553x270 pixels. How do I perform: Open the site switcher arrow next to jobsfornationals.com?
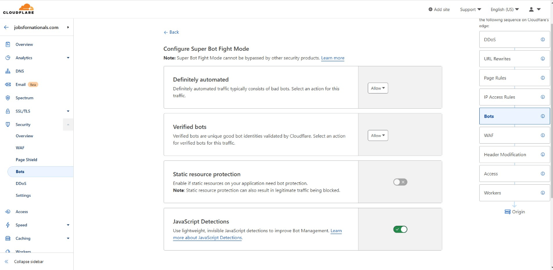click(68, 27)
